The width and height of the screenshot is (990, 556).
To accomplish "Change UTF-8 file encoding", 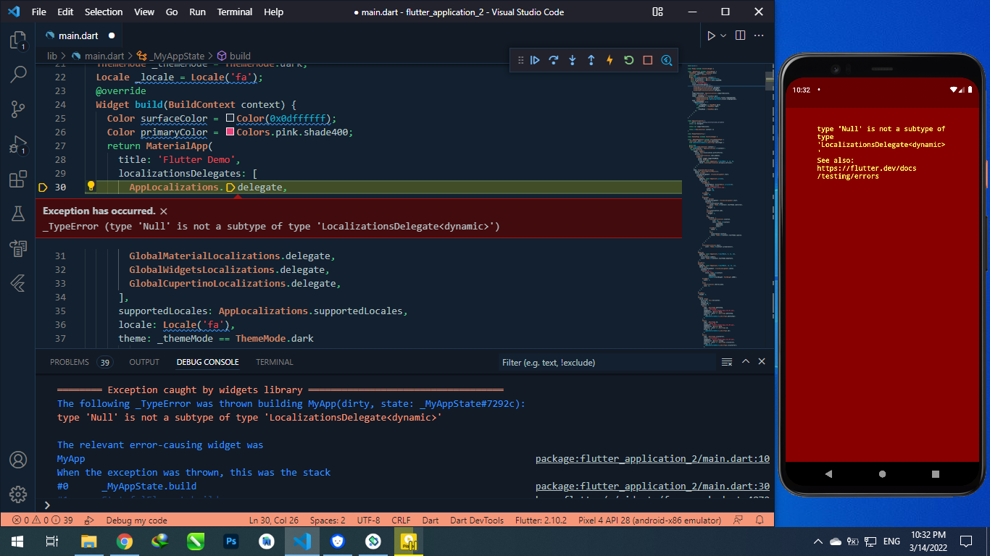I will tap(368, 520).
